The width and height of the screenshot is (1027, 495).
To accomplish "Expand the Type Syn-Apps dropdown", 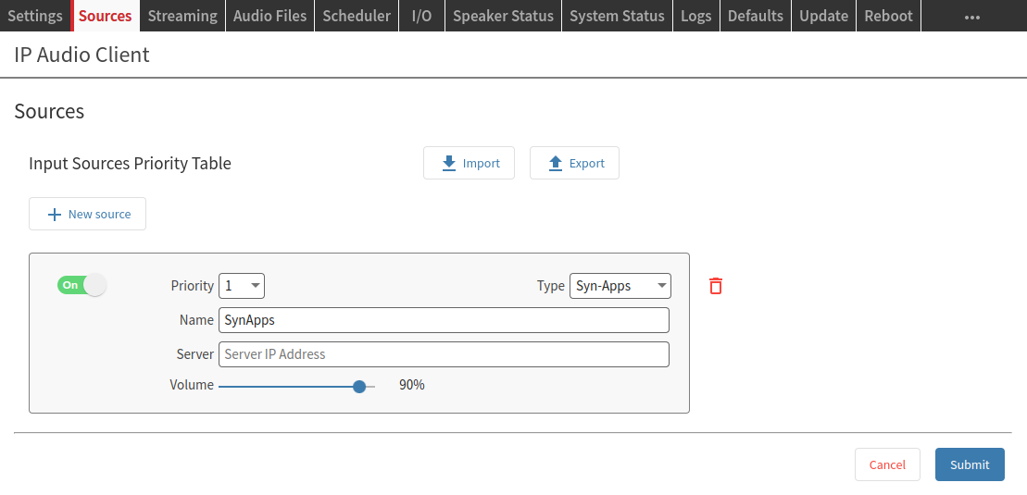I will pyautogui.click(x=620, y=286).
